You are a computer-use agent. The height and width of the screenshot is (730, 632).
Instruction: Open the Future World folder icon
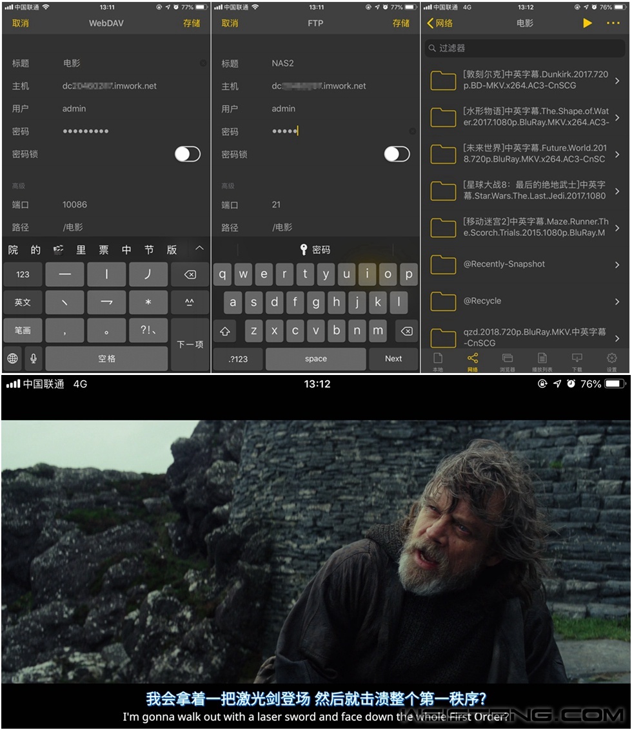pos(443,154)
